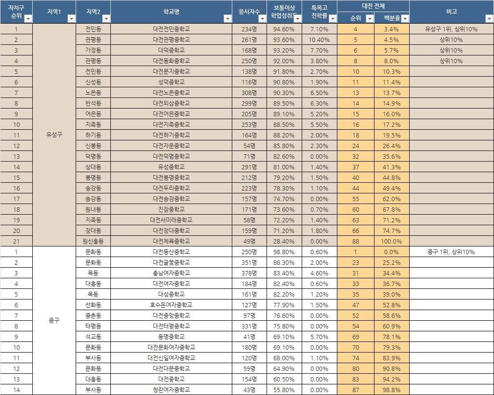The width and height of the screenshot is (494, 395).
Task: Select the 석교동 district cell
Action: pyautogui.click(x=93, y=337)
